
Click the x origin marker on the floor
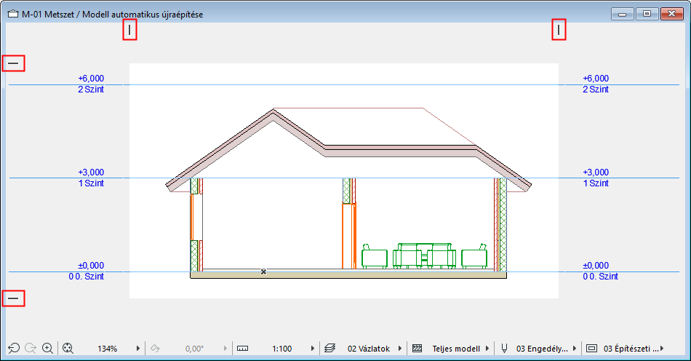coord(263,272)
